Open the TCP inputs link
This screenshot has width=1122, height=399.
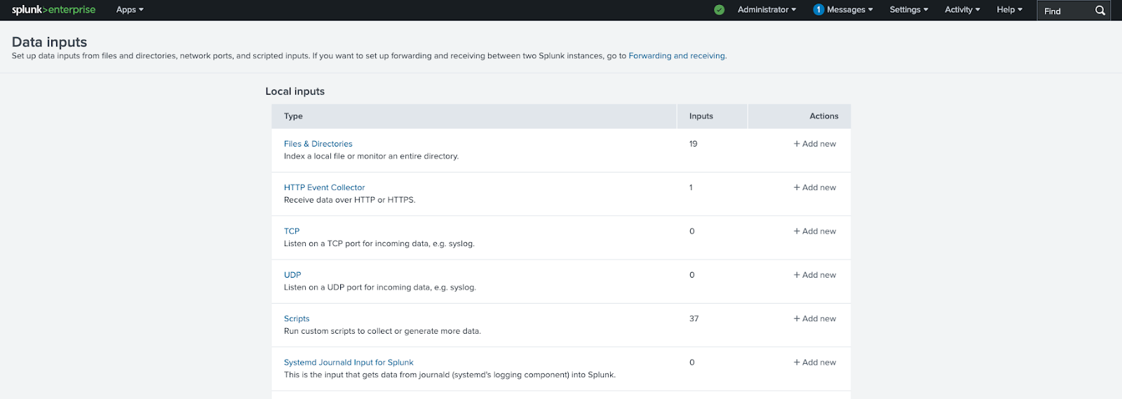(x=292, y=231)
